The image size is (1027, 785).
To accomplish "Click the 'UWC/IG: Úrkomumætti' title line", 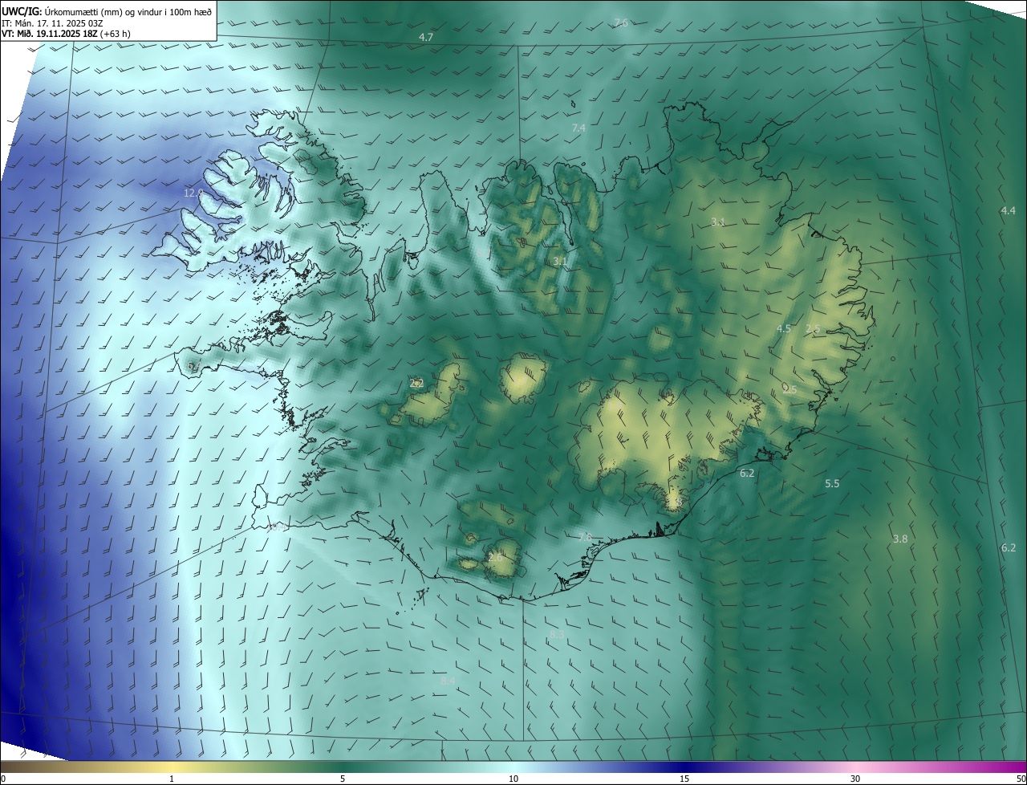I will [x=107, y=11].
